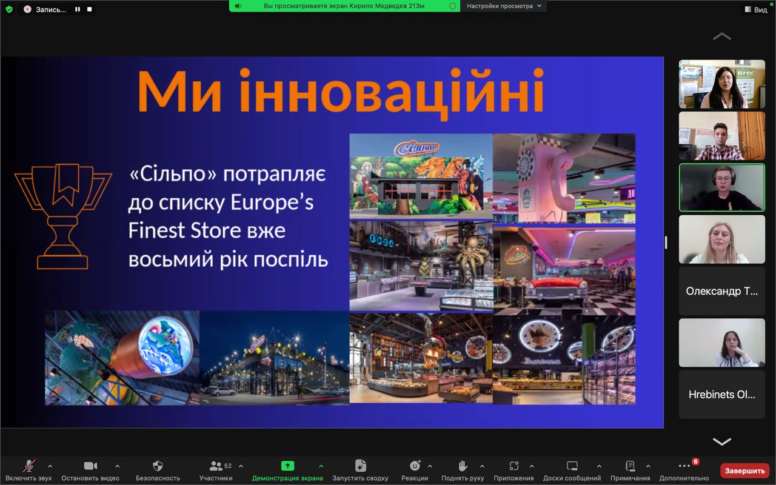776x485 pixels.
Task: Open the Приложения apps icon
Action: pyautogui.click(x=513, y=466)
